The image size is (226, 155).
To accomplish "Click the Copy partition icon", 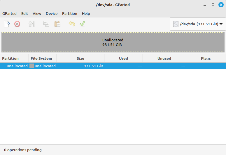I will (x=46, y=24).
